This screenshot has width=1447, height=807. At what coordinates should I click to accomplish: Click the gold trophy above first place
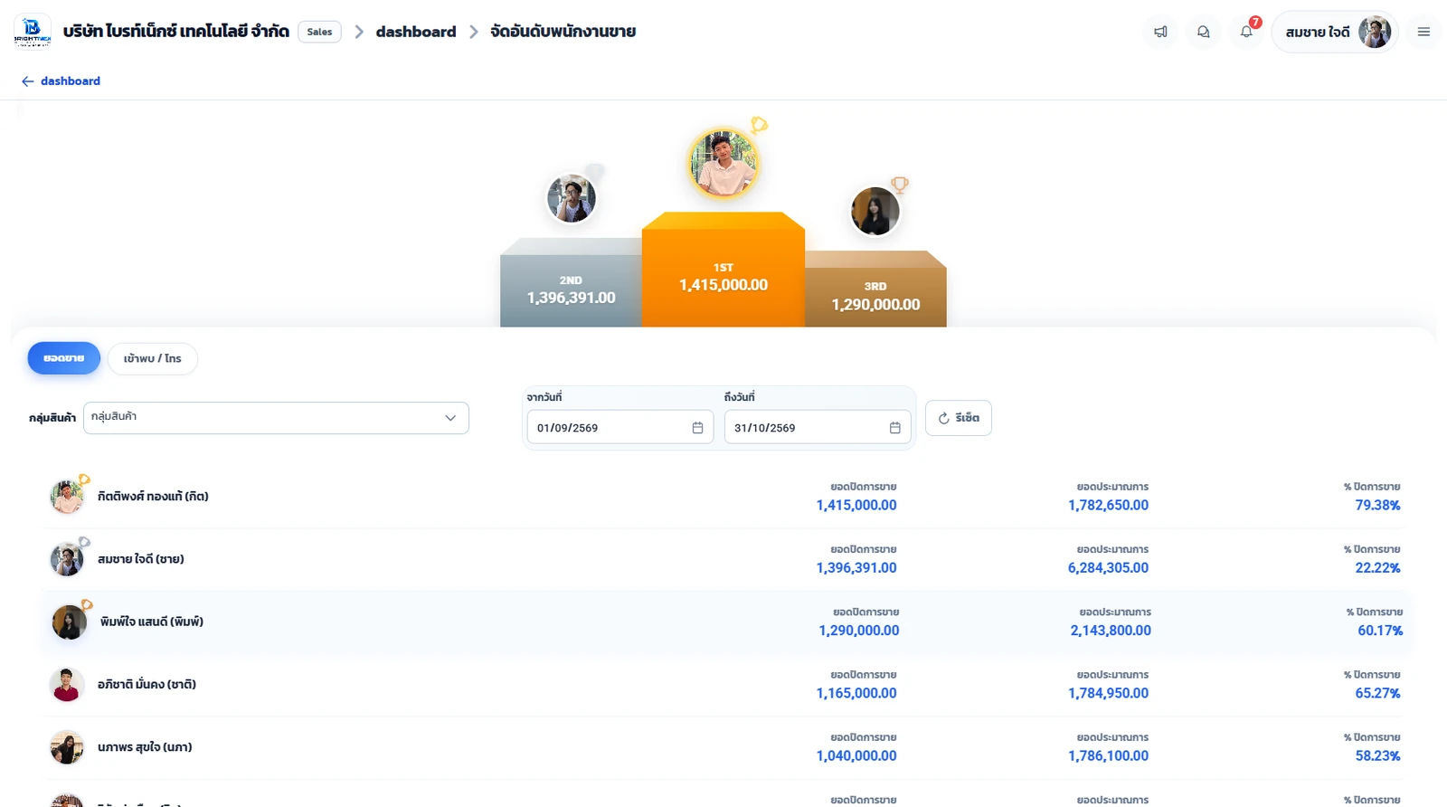pos(759,125)
